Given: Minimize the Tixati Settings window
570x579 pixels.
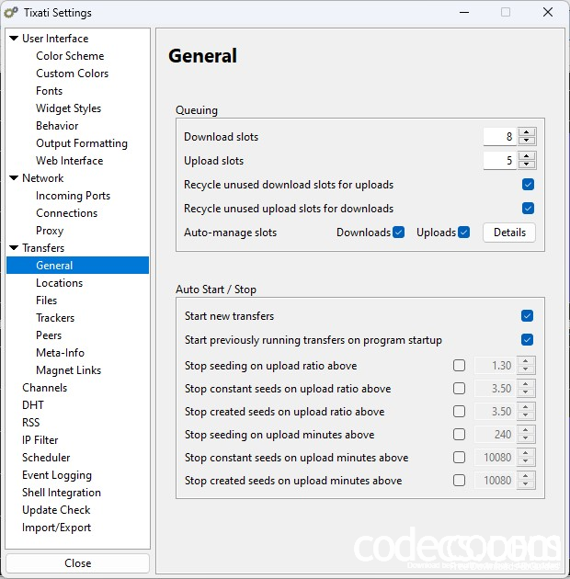Looking at the screenshot, I should click(x=464, y=12).
